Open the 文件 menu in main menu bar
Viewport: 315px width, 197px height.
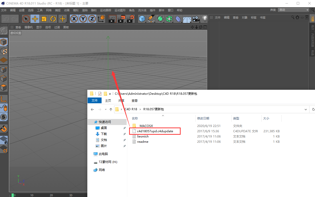click(x=4, y=10)
